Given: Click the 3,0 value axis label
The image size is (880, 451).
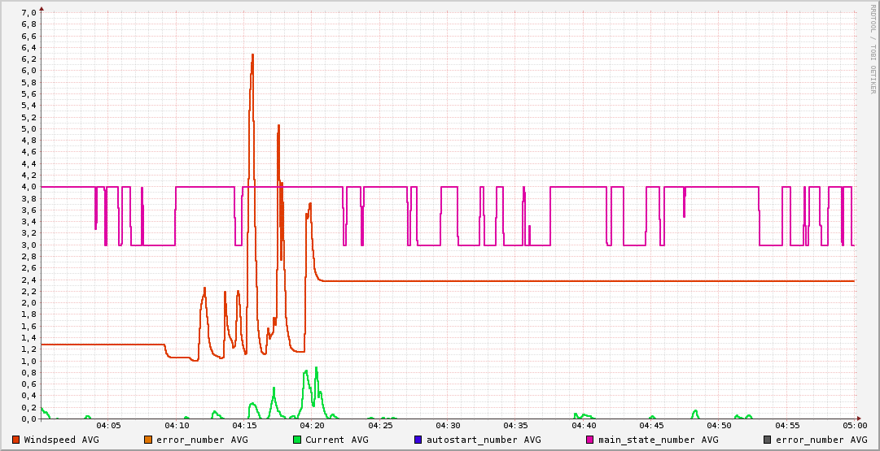Looking at the screenshot, I should point(28,245).
